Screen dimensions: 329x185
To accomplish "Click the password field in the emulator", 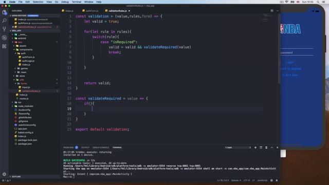I will [297, 52].
